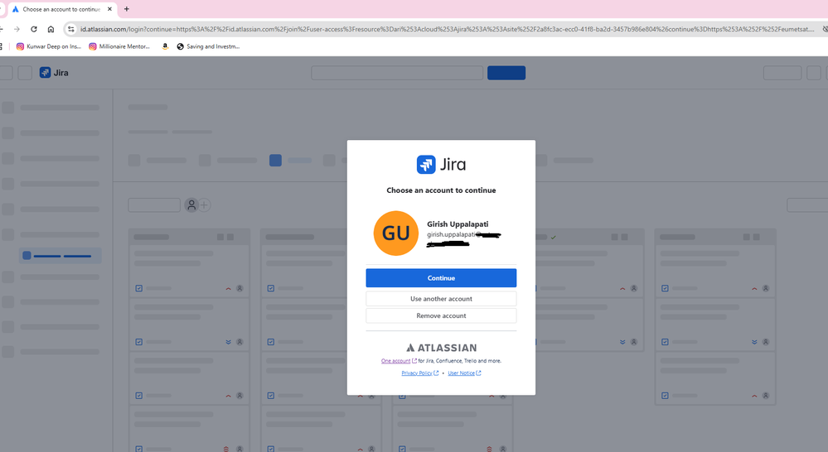Click the Jira icon in the top navigation

coord(45,73)
